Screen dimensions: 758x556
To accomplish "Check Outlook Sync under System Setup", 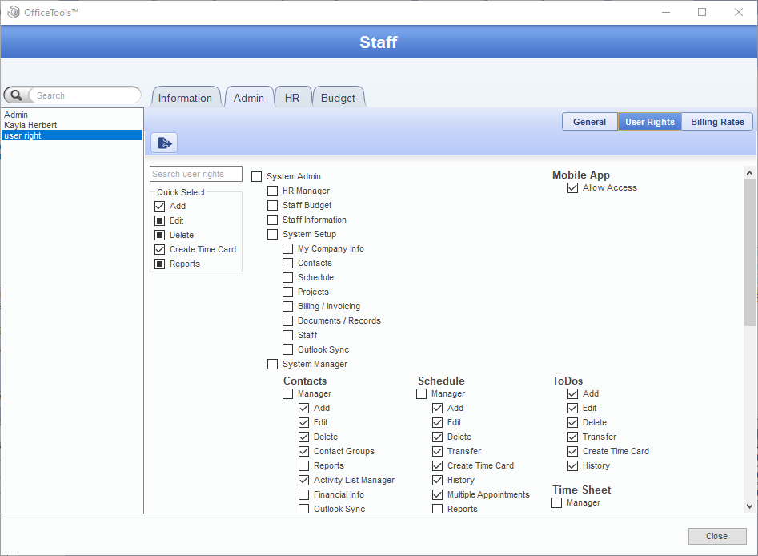I will 287,350.
